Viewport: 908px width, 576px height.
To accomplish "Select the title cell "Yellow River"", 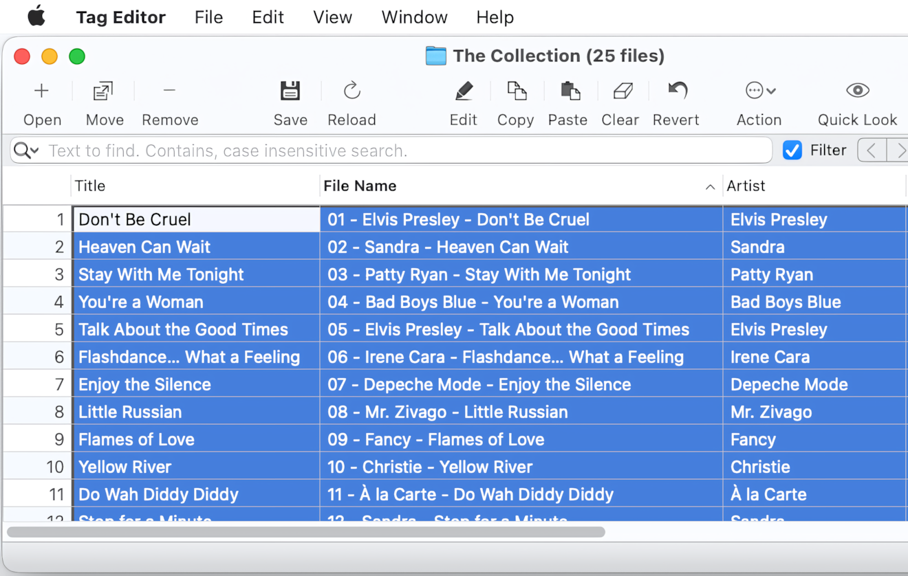I will click(196, 467).
